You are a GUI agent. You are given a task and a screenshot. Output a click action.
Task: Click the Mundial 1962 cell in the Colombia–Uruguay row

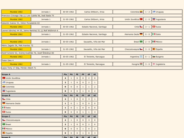click(x=16, y=12)
